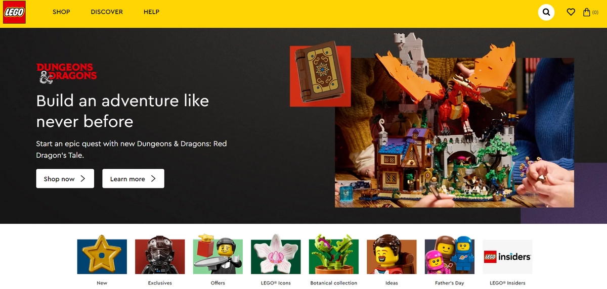Open the search magnifier icon
Image resolution: width=607 pixels, height=289 pixels.
tap(546, 12)
